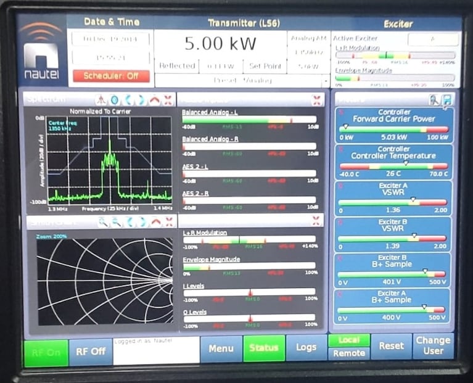Remove Controller Temperature meter via red X

click(x=341, y=149)
